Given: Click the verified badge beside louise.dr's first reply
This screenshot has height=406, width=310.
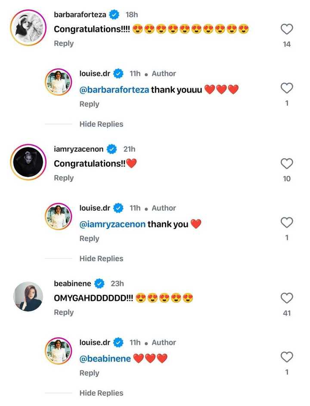Looking at the screenshot, I should click(x=118, y=73).
